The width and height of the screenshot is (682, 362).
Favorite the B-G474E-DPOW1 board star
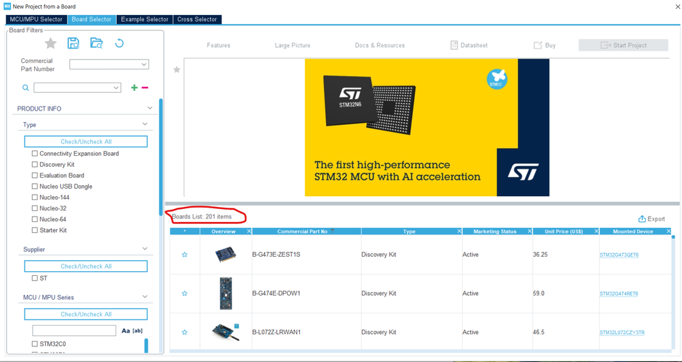pos(185,293)
